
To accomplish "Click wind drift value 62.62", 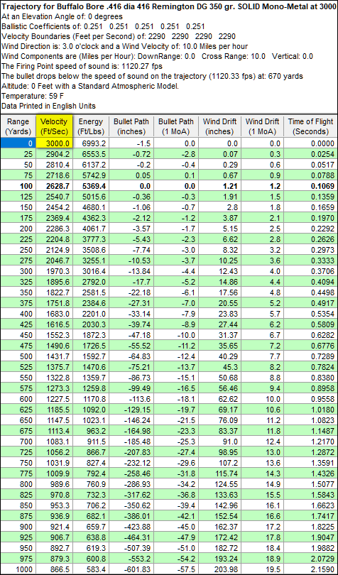I will (220, 398).
